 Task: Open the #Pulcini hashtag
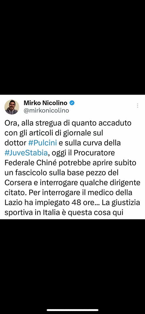click(x=42, y=143)
